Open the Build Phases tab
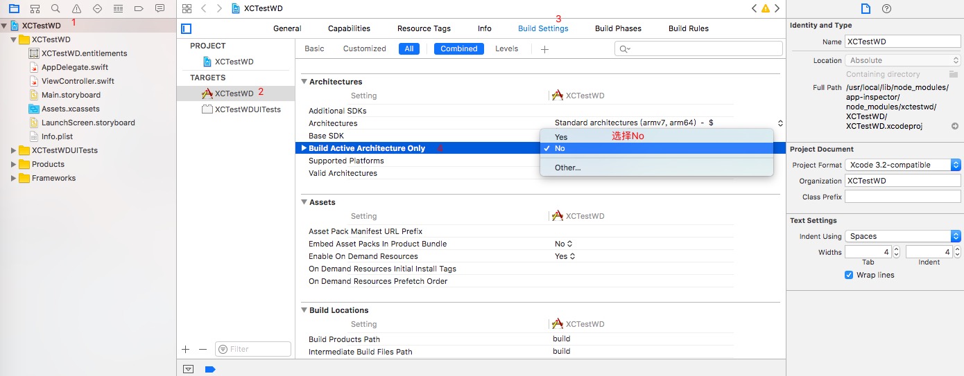 [618, 28]
